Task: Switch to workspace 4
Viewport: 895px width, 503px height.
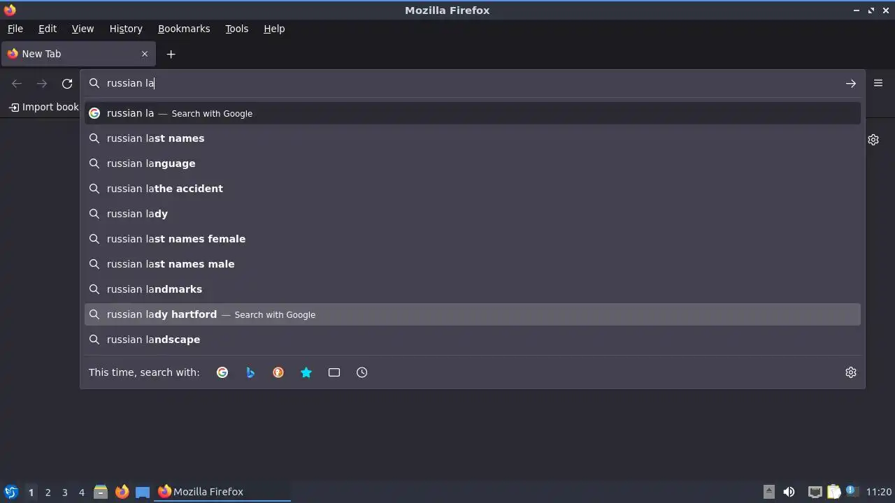Action: tap(81, 492)
